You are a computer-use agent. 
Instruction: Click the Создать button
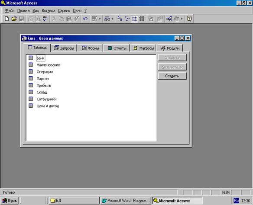[x=172, y=76]
